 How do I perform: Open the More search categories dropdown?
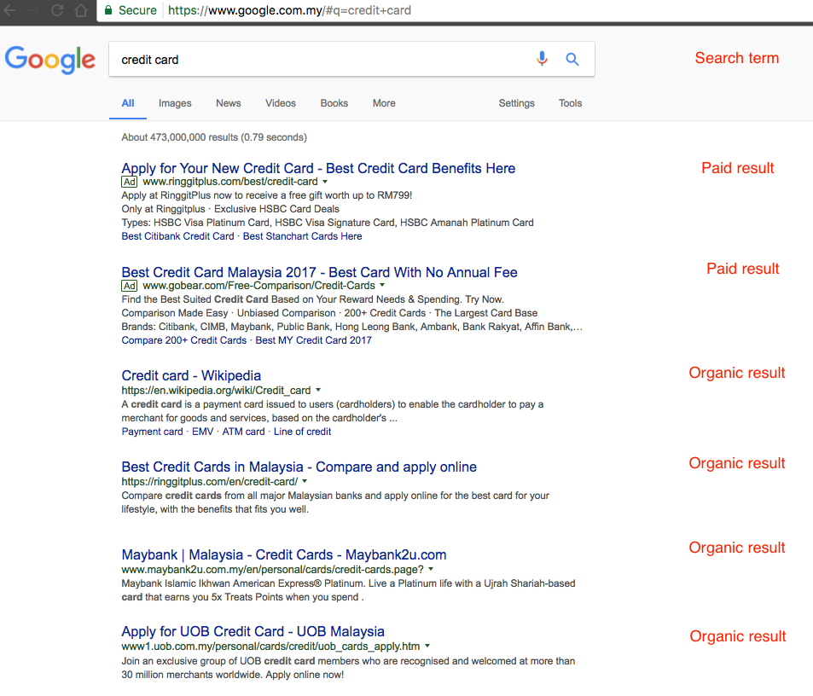pyautogui.click(x=384, y=102)
